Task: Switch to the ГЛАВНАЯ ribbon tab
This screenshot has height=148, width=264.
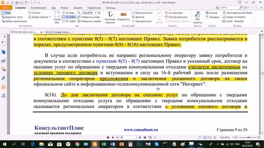Action: (20, 8)
